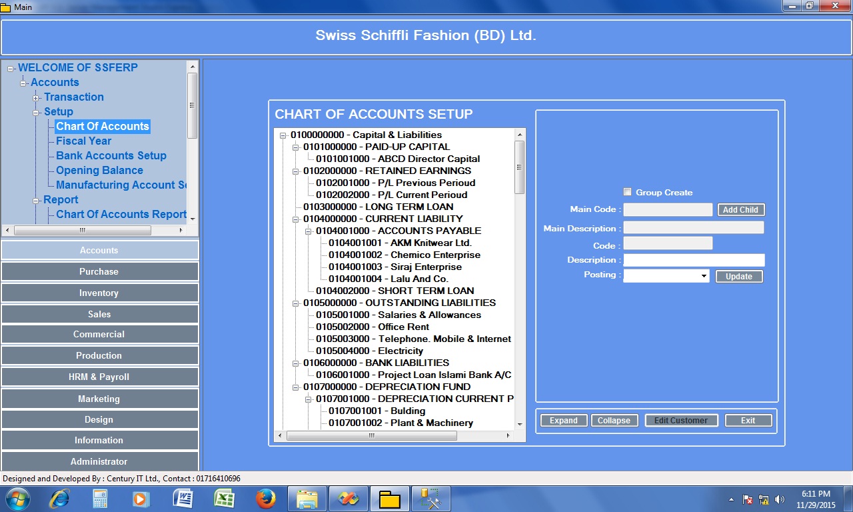The width and height of the screenshot is (853, 512).
Task: Collapse the ACCOUNTS PAYABLE tree node
Action: click(x=309, y=231)
